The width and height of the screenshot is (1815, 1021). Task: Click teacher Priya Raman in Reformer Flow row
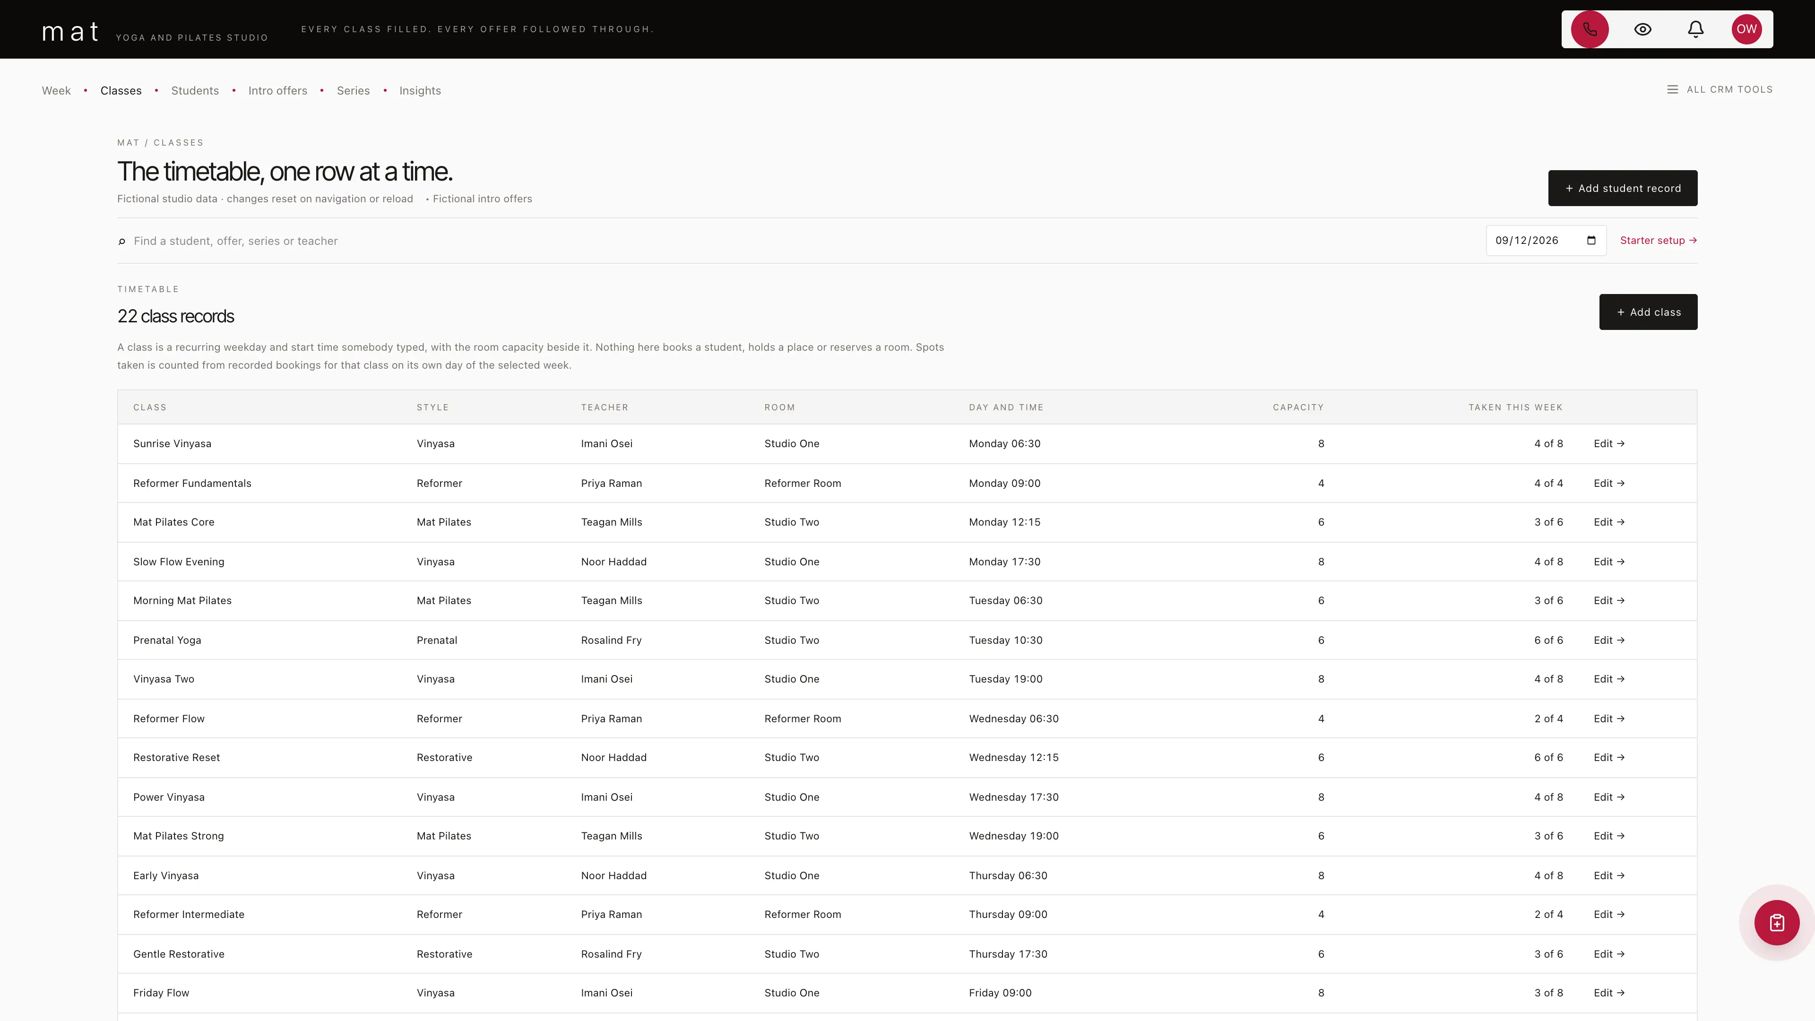[x=611, y=718]
